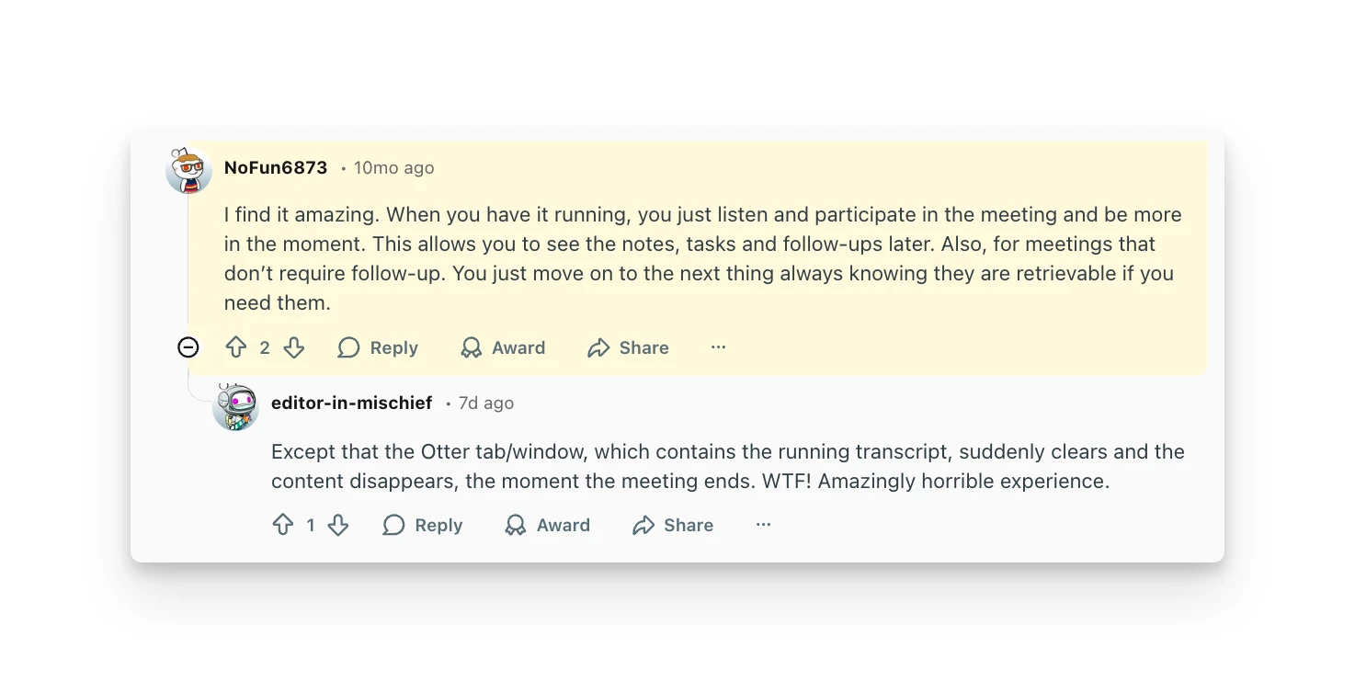This screenshot has width=1355, height=693.
Task: Open more options for NoFun6873's comment
Action: [x=719, y=347]
